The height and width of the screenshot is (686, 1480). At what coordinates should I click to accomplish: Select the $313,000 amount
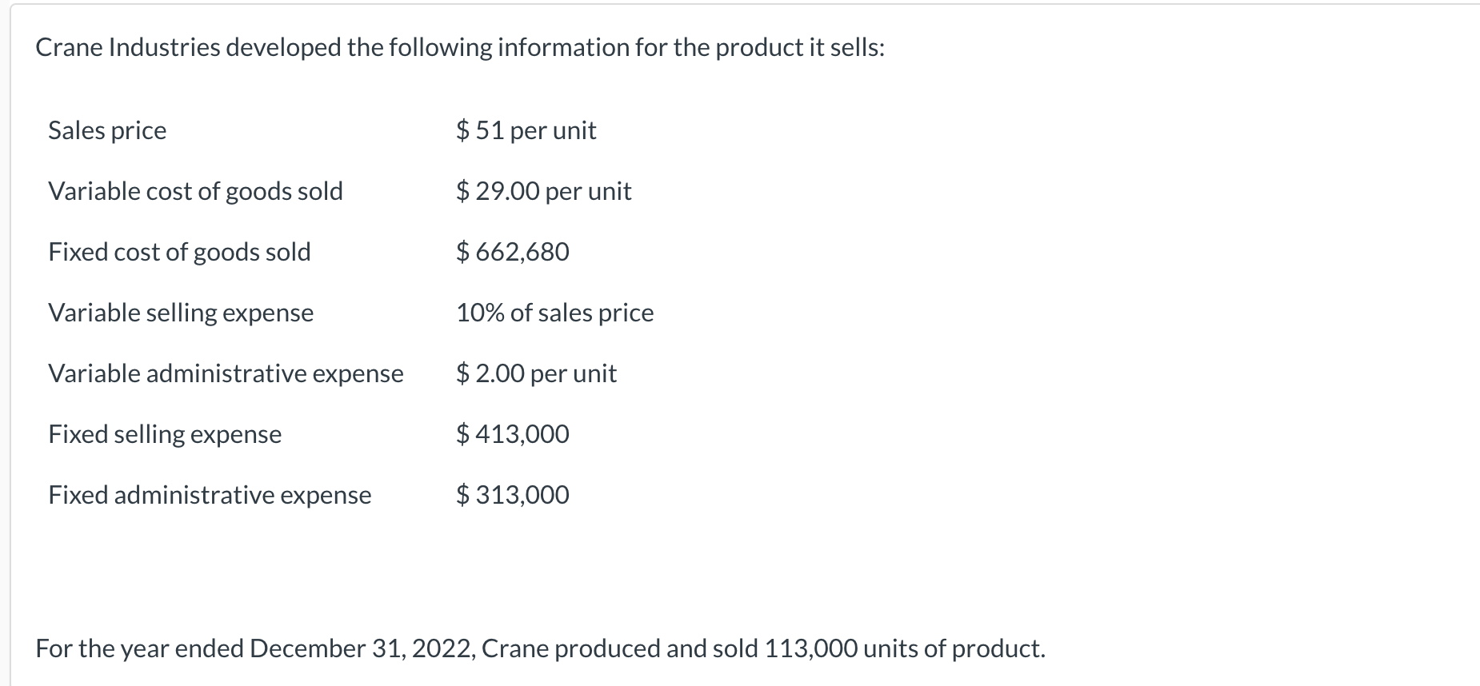pos(513,495)
